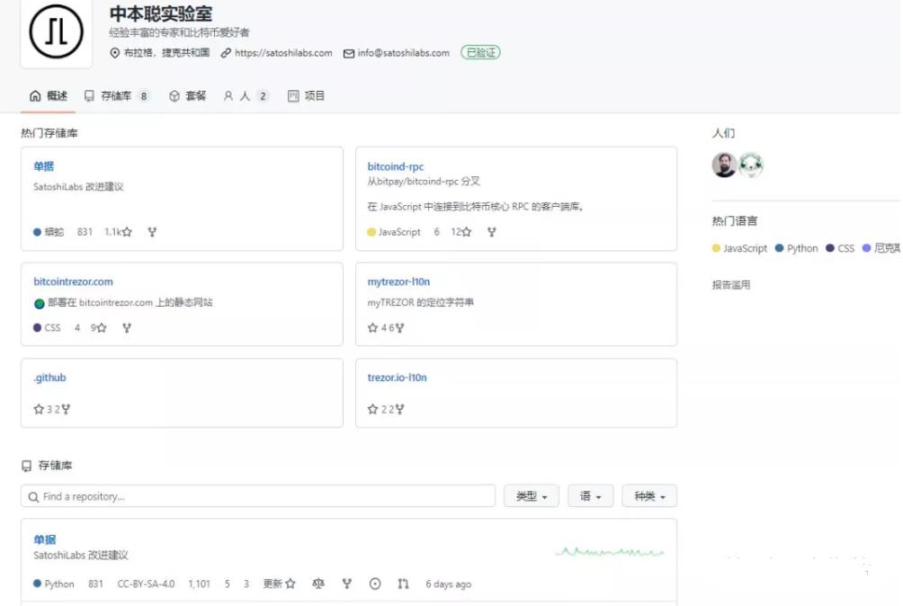The image size is (903, 606).
Task: Click fork icon on mytrezor-l10n card
Action: coord(399,328)
